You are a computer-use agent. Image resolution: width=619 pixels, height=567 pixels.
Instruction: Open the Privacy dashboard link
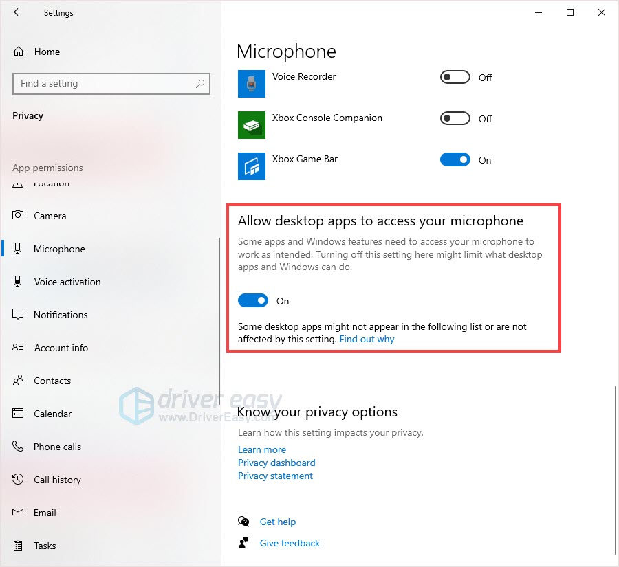click(276, 463)
